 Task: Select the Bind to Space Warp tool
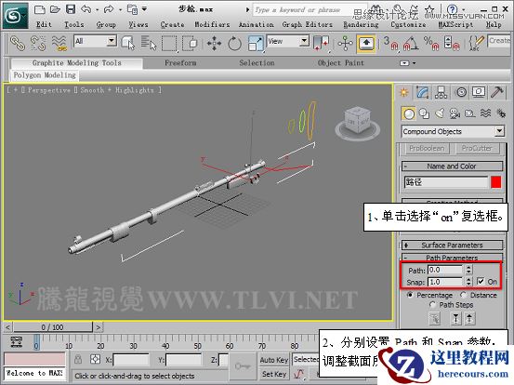coord(59,43)
